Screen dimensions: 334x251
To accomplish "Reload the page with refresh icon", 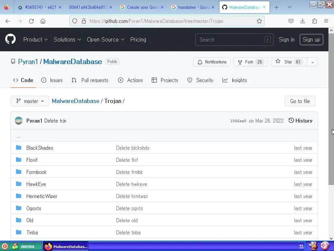I will pos(31,21).
